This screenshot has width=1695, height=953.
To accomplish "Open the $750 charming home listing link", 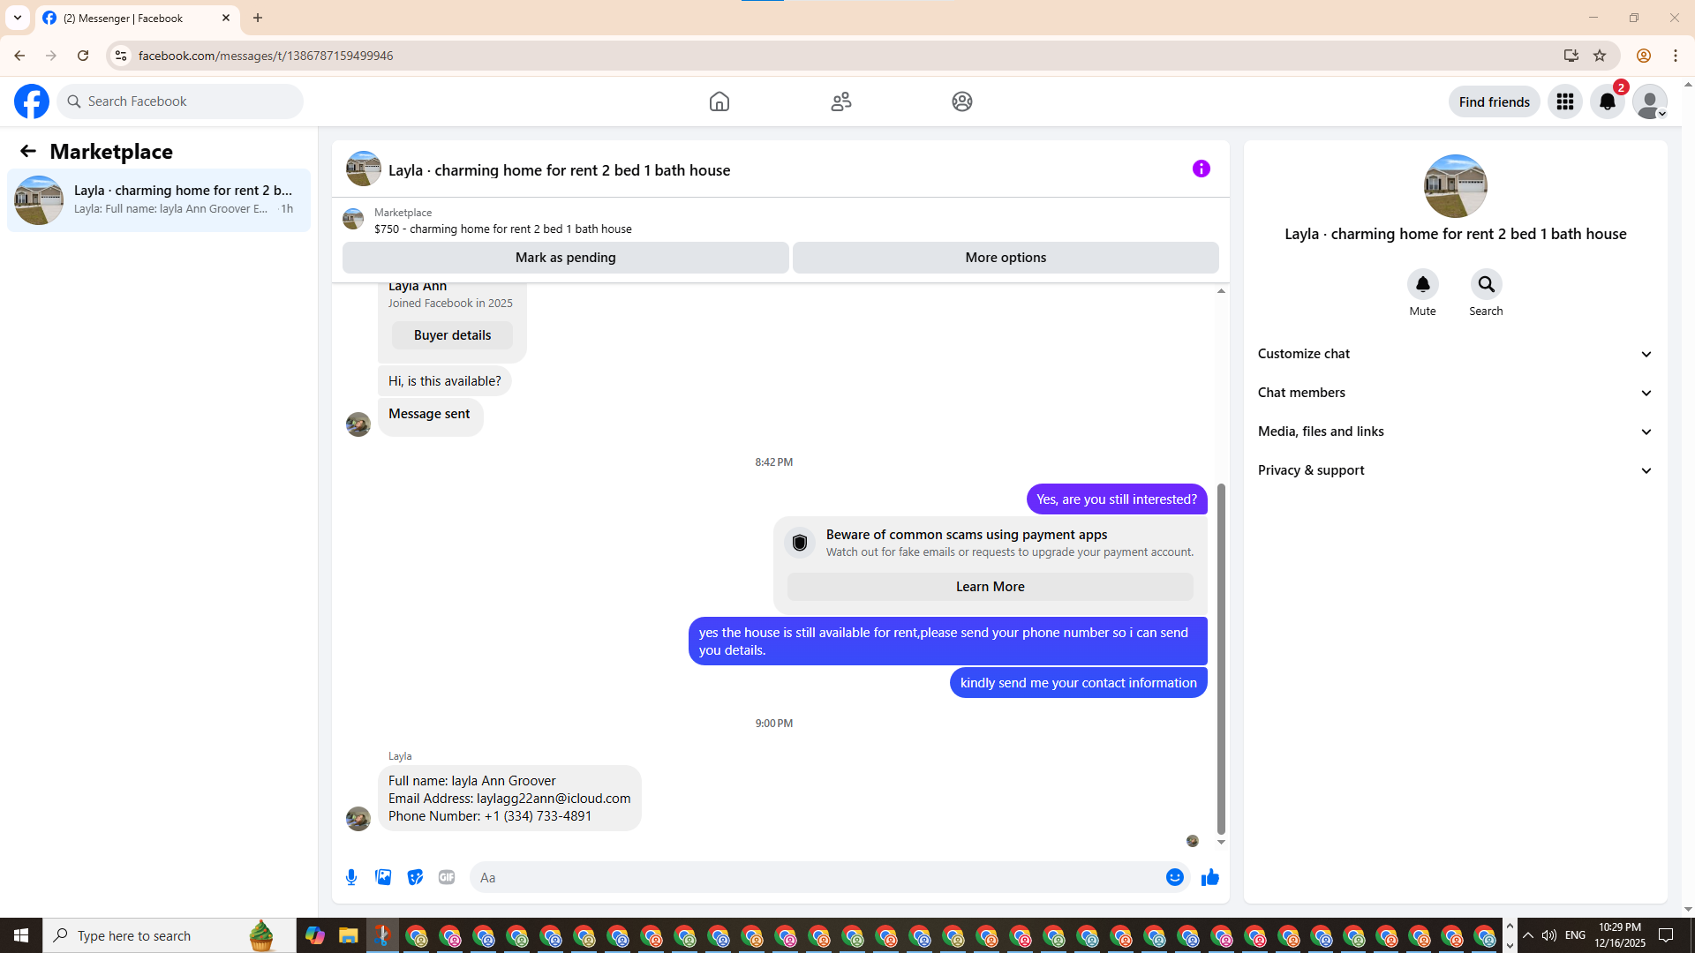I will tap(503, 229).
